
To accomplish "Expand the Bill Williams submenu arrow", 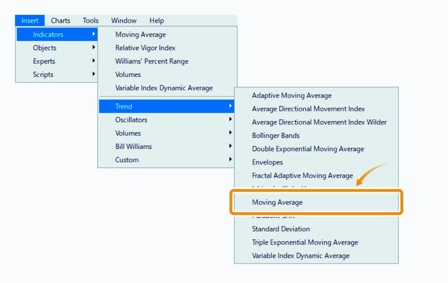I will coord(230,146).
